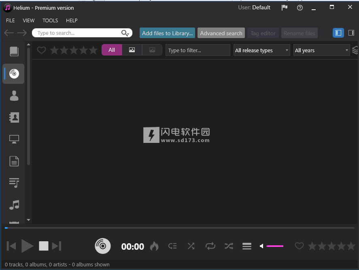
Task: Open the music note icon in sidebar
Action: click(14, 205)
